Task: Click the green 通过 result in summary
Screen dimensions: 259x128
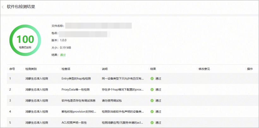Action: click(x=63, y=55)
